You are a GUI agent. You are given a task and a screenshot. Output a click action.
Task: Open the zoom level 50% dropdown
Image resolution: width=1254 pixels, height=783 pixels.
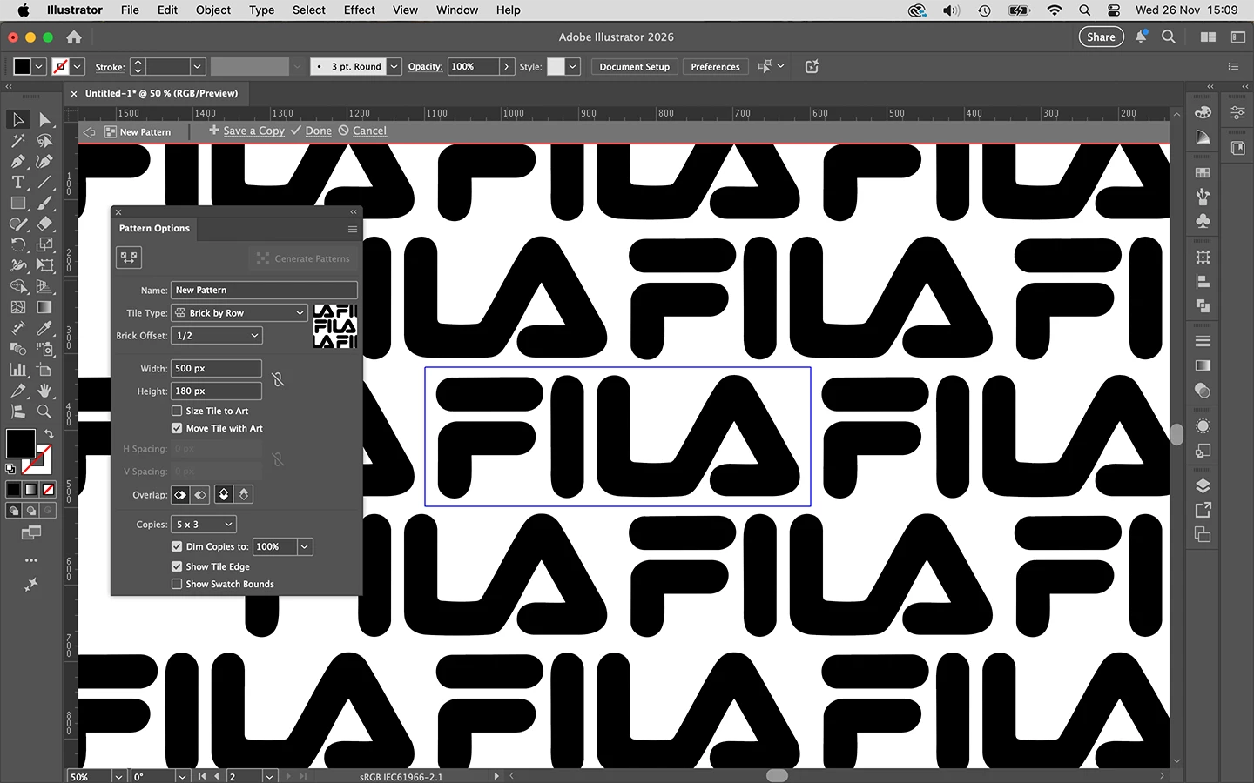point(118,776)
